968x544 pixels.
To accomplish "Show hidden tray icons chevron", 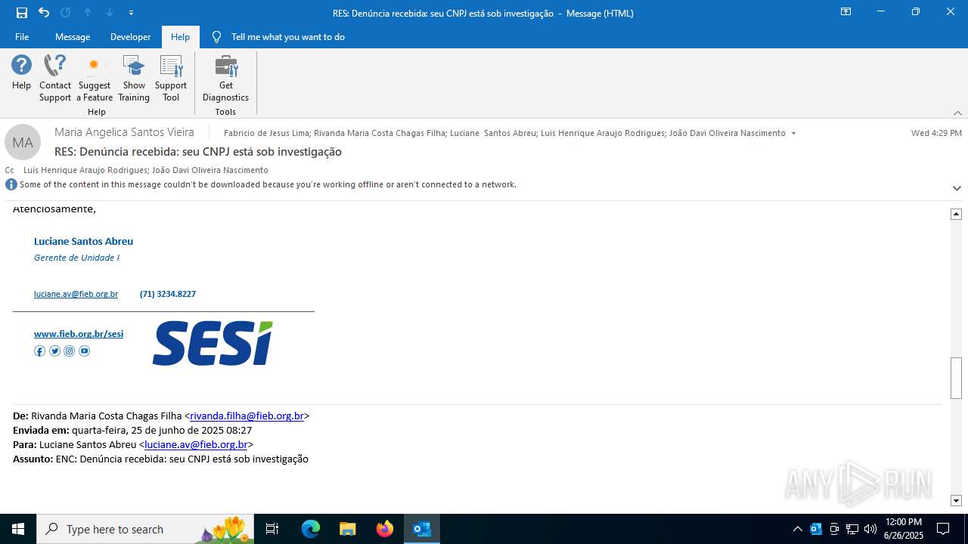I will pyautogui.click(x=798, y=529).
